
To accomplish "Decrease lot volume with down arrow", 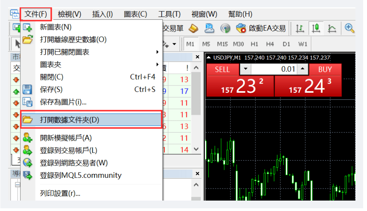I will (245, 69).
